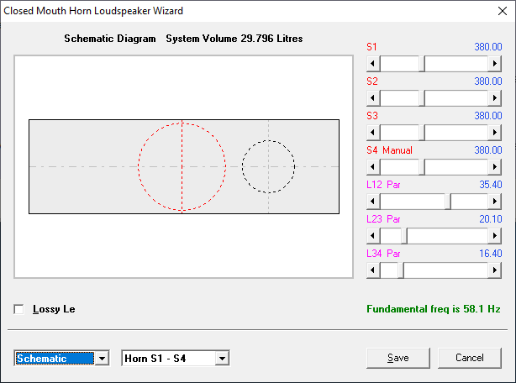
Task: Click the S1 slider left arrow
Action: pyautogui.click(x=373, y=64)
